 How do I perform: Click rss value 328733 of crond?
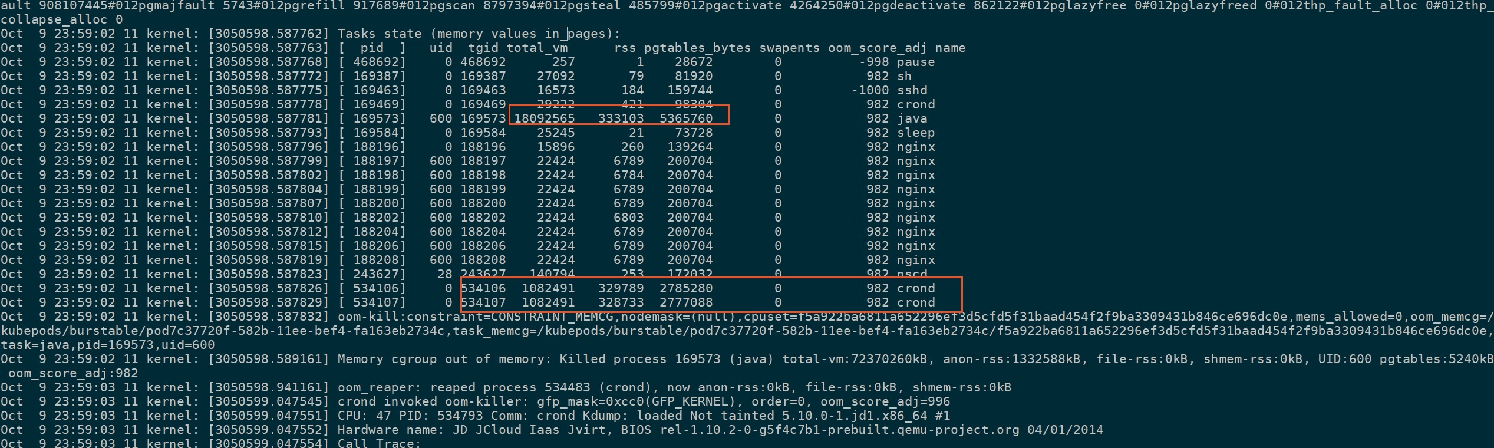(x=621, y=302)
